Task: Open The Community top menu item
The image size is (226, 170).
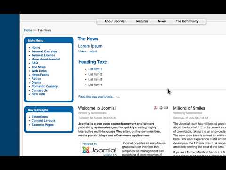Action: 187,21
